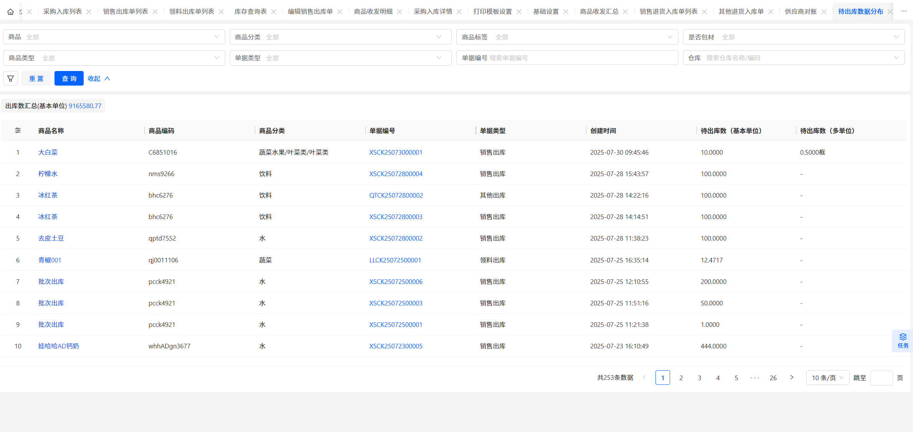913x432 pixels.
Task: Open product link 娃哈哈AD钙奶
Action: click(58, 346)
